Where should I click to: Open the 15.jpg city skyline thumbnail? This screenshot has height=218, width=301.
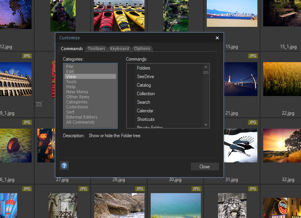[x=232, y=14]
